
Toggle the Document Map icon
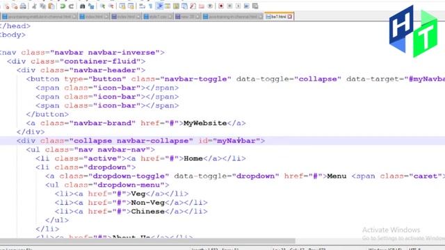[x=176, y=6]
